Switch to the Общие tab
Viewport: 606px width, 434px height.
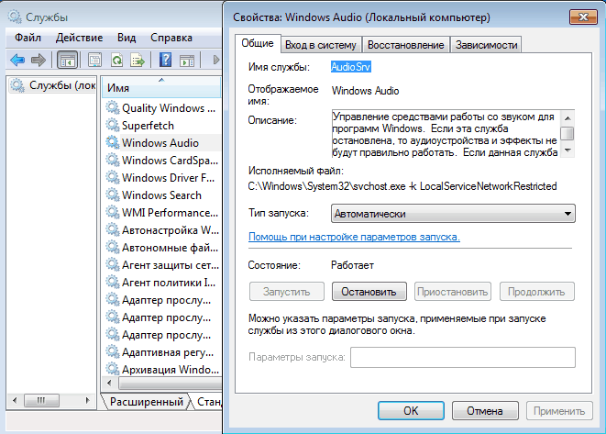258,43
